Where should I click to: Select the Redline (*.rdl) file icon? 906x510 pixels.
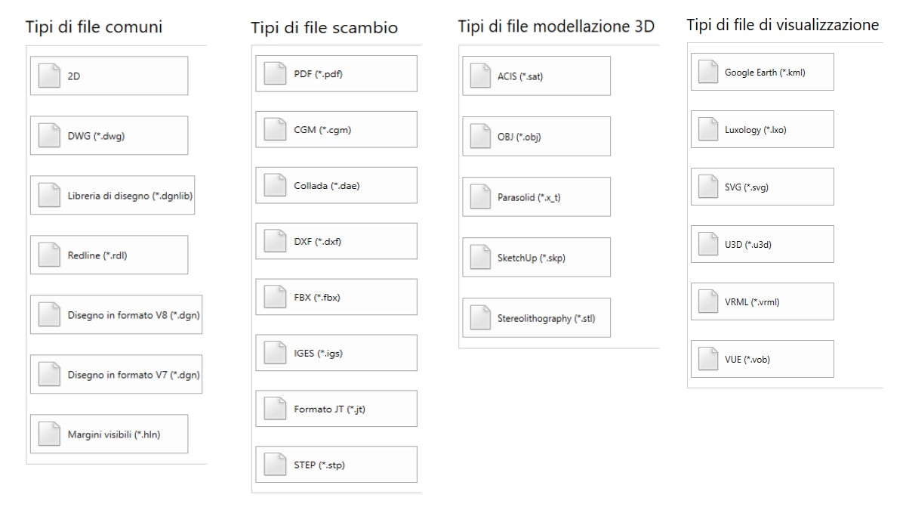click(x=49, y=255)
